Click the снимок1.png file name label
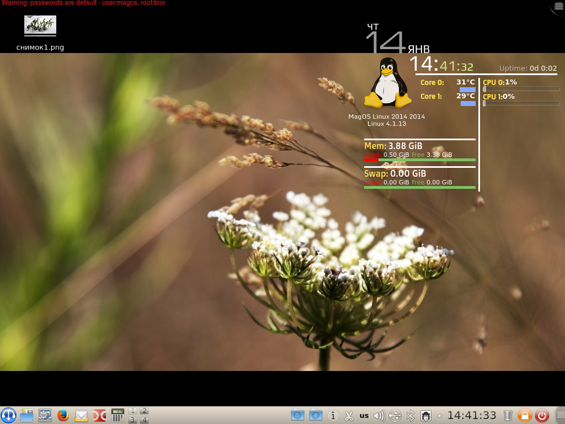565x424 pixels. click(x=40, y=47)
